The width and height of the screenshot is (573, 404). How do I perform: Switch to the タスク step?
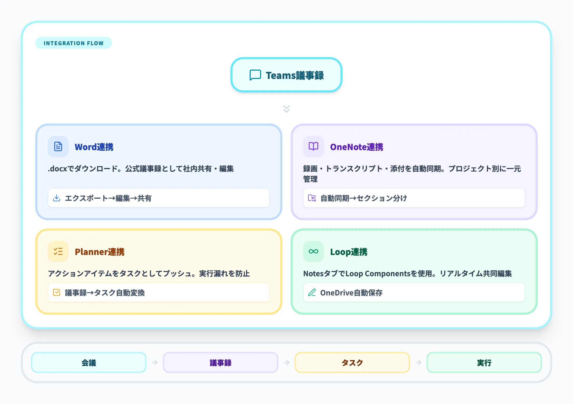pos(352,362)
